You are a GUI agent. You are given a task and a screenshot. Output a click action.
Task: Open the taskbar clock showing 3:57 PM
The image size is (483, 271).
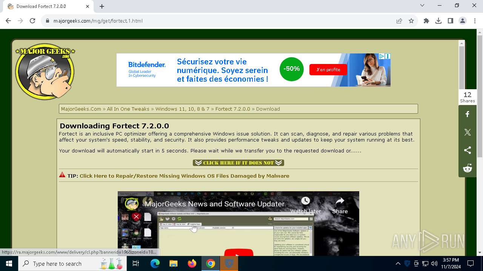click(451, 263)
